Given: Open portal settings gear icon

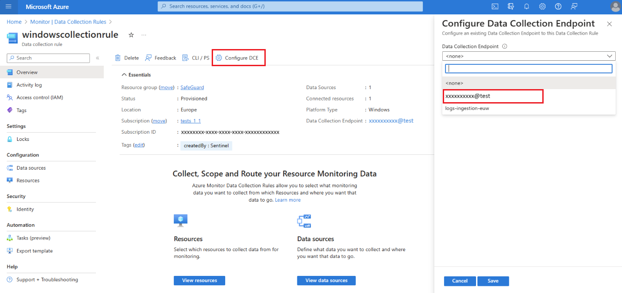Looking at the screenshot, I should tap(542, 6).
